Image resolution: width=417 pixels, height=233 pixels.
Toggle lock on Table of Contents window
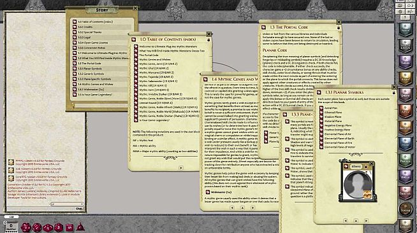pyautogui.click(x=208, y=40)
